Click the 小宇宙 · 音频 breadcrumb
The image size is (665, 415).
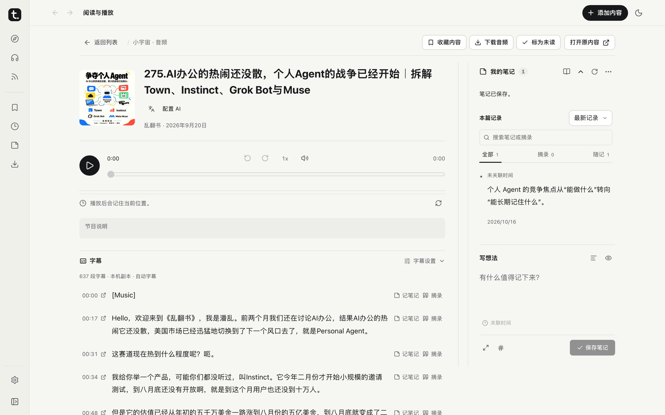(x=150, y=42)
